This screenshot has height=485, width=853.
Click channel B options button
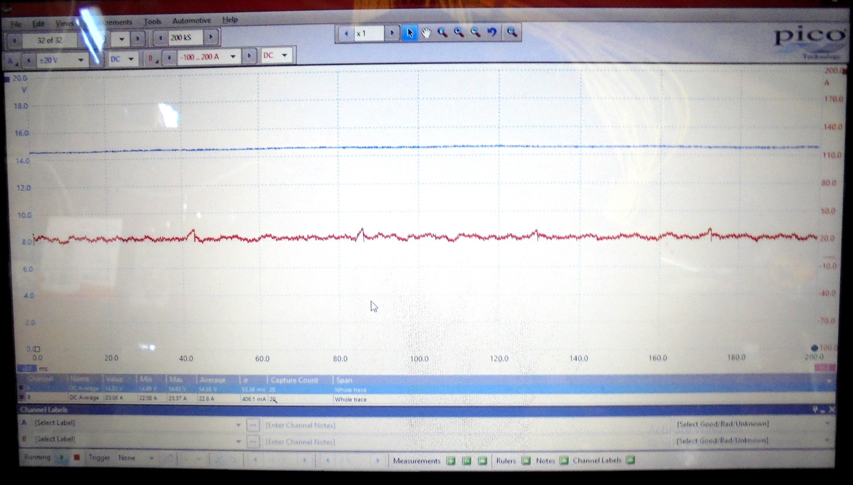coord(152,59)
